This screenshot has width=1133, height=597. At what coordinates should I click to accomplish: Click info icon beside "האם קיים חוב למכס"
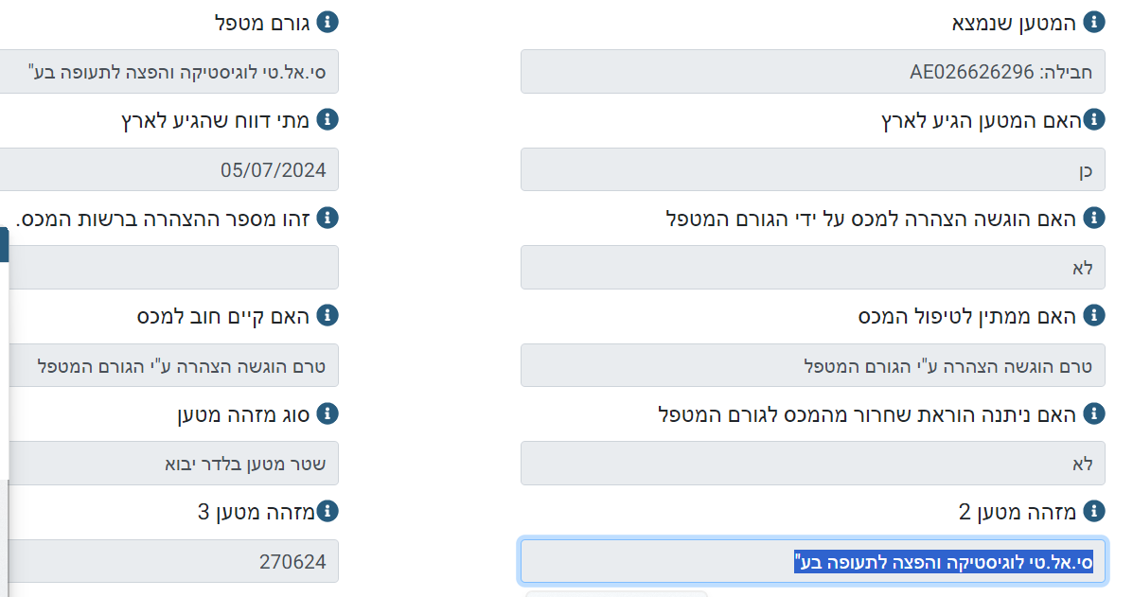pos(328,316)
